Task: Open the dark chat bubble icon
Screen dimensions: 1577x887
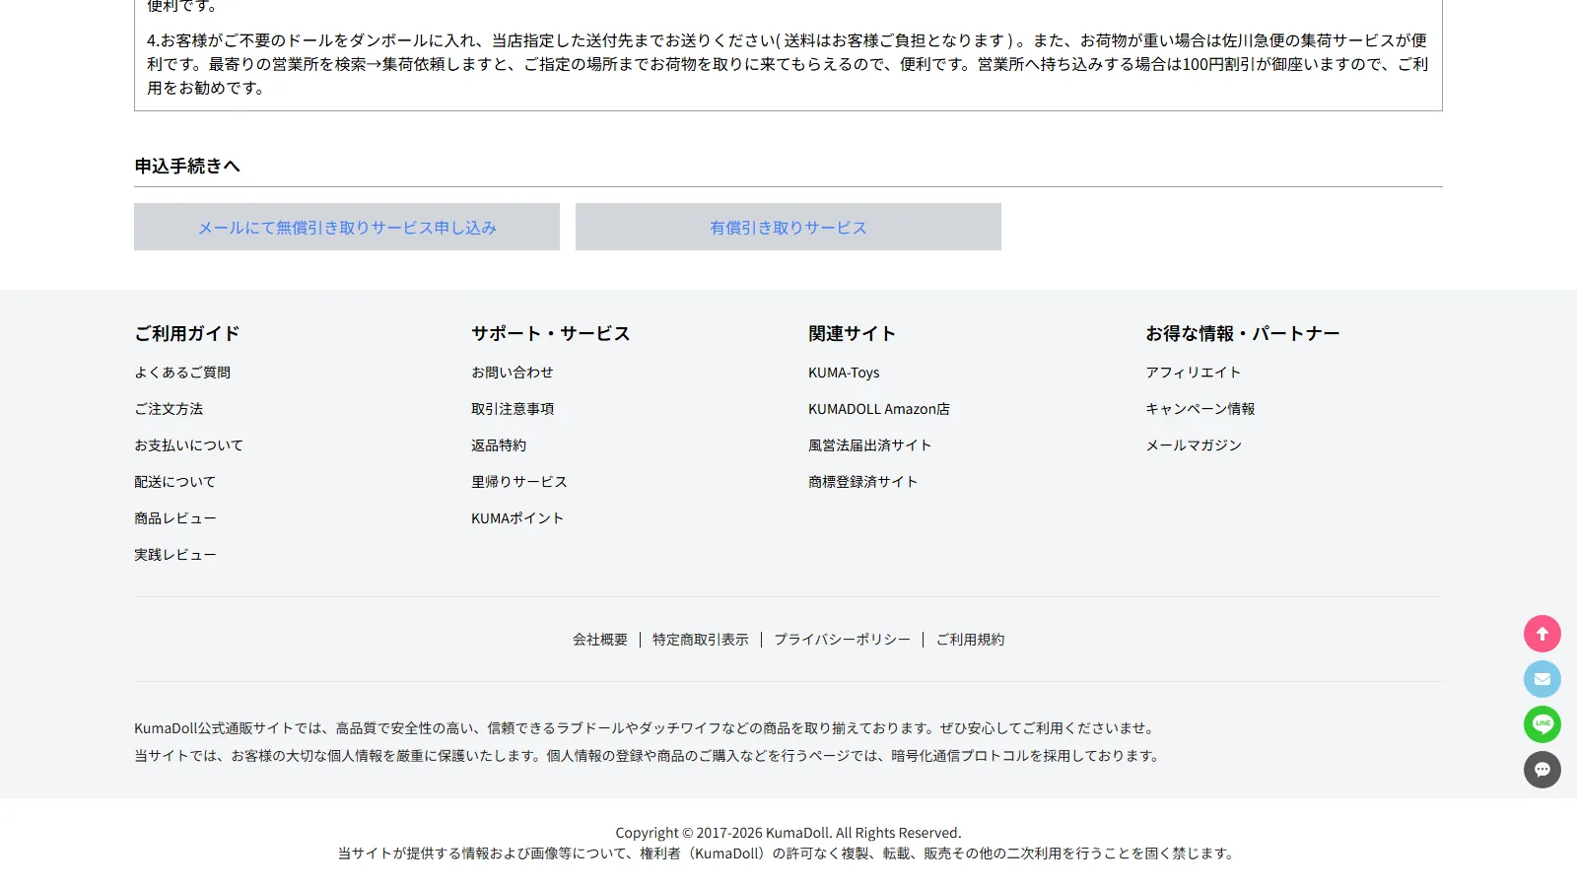Action: click(1543, 770)
